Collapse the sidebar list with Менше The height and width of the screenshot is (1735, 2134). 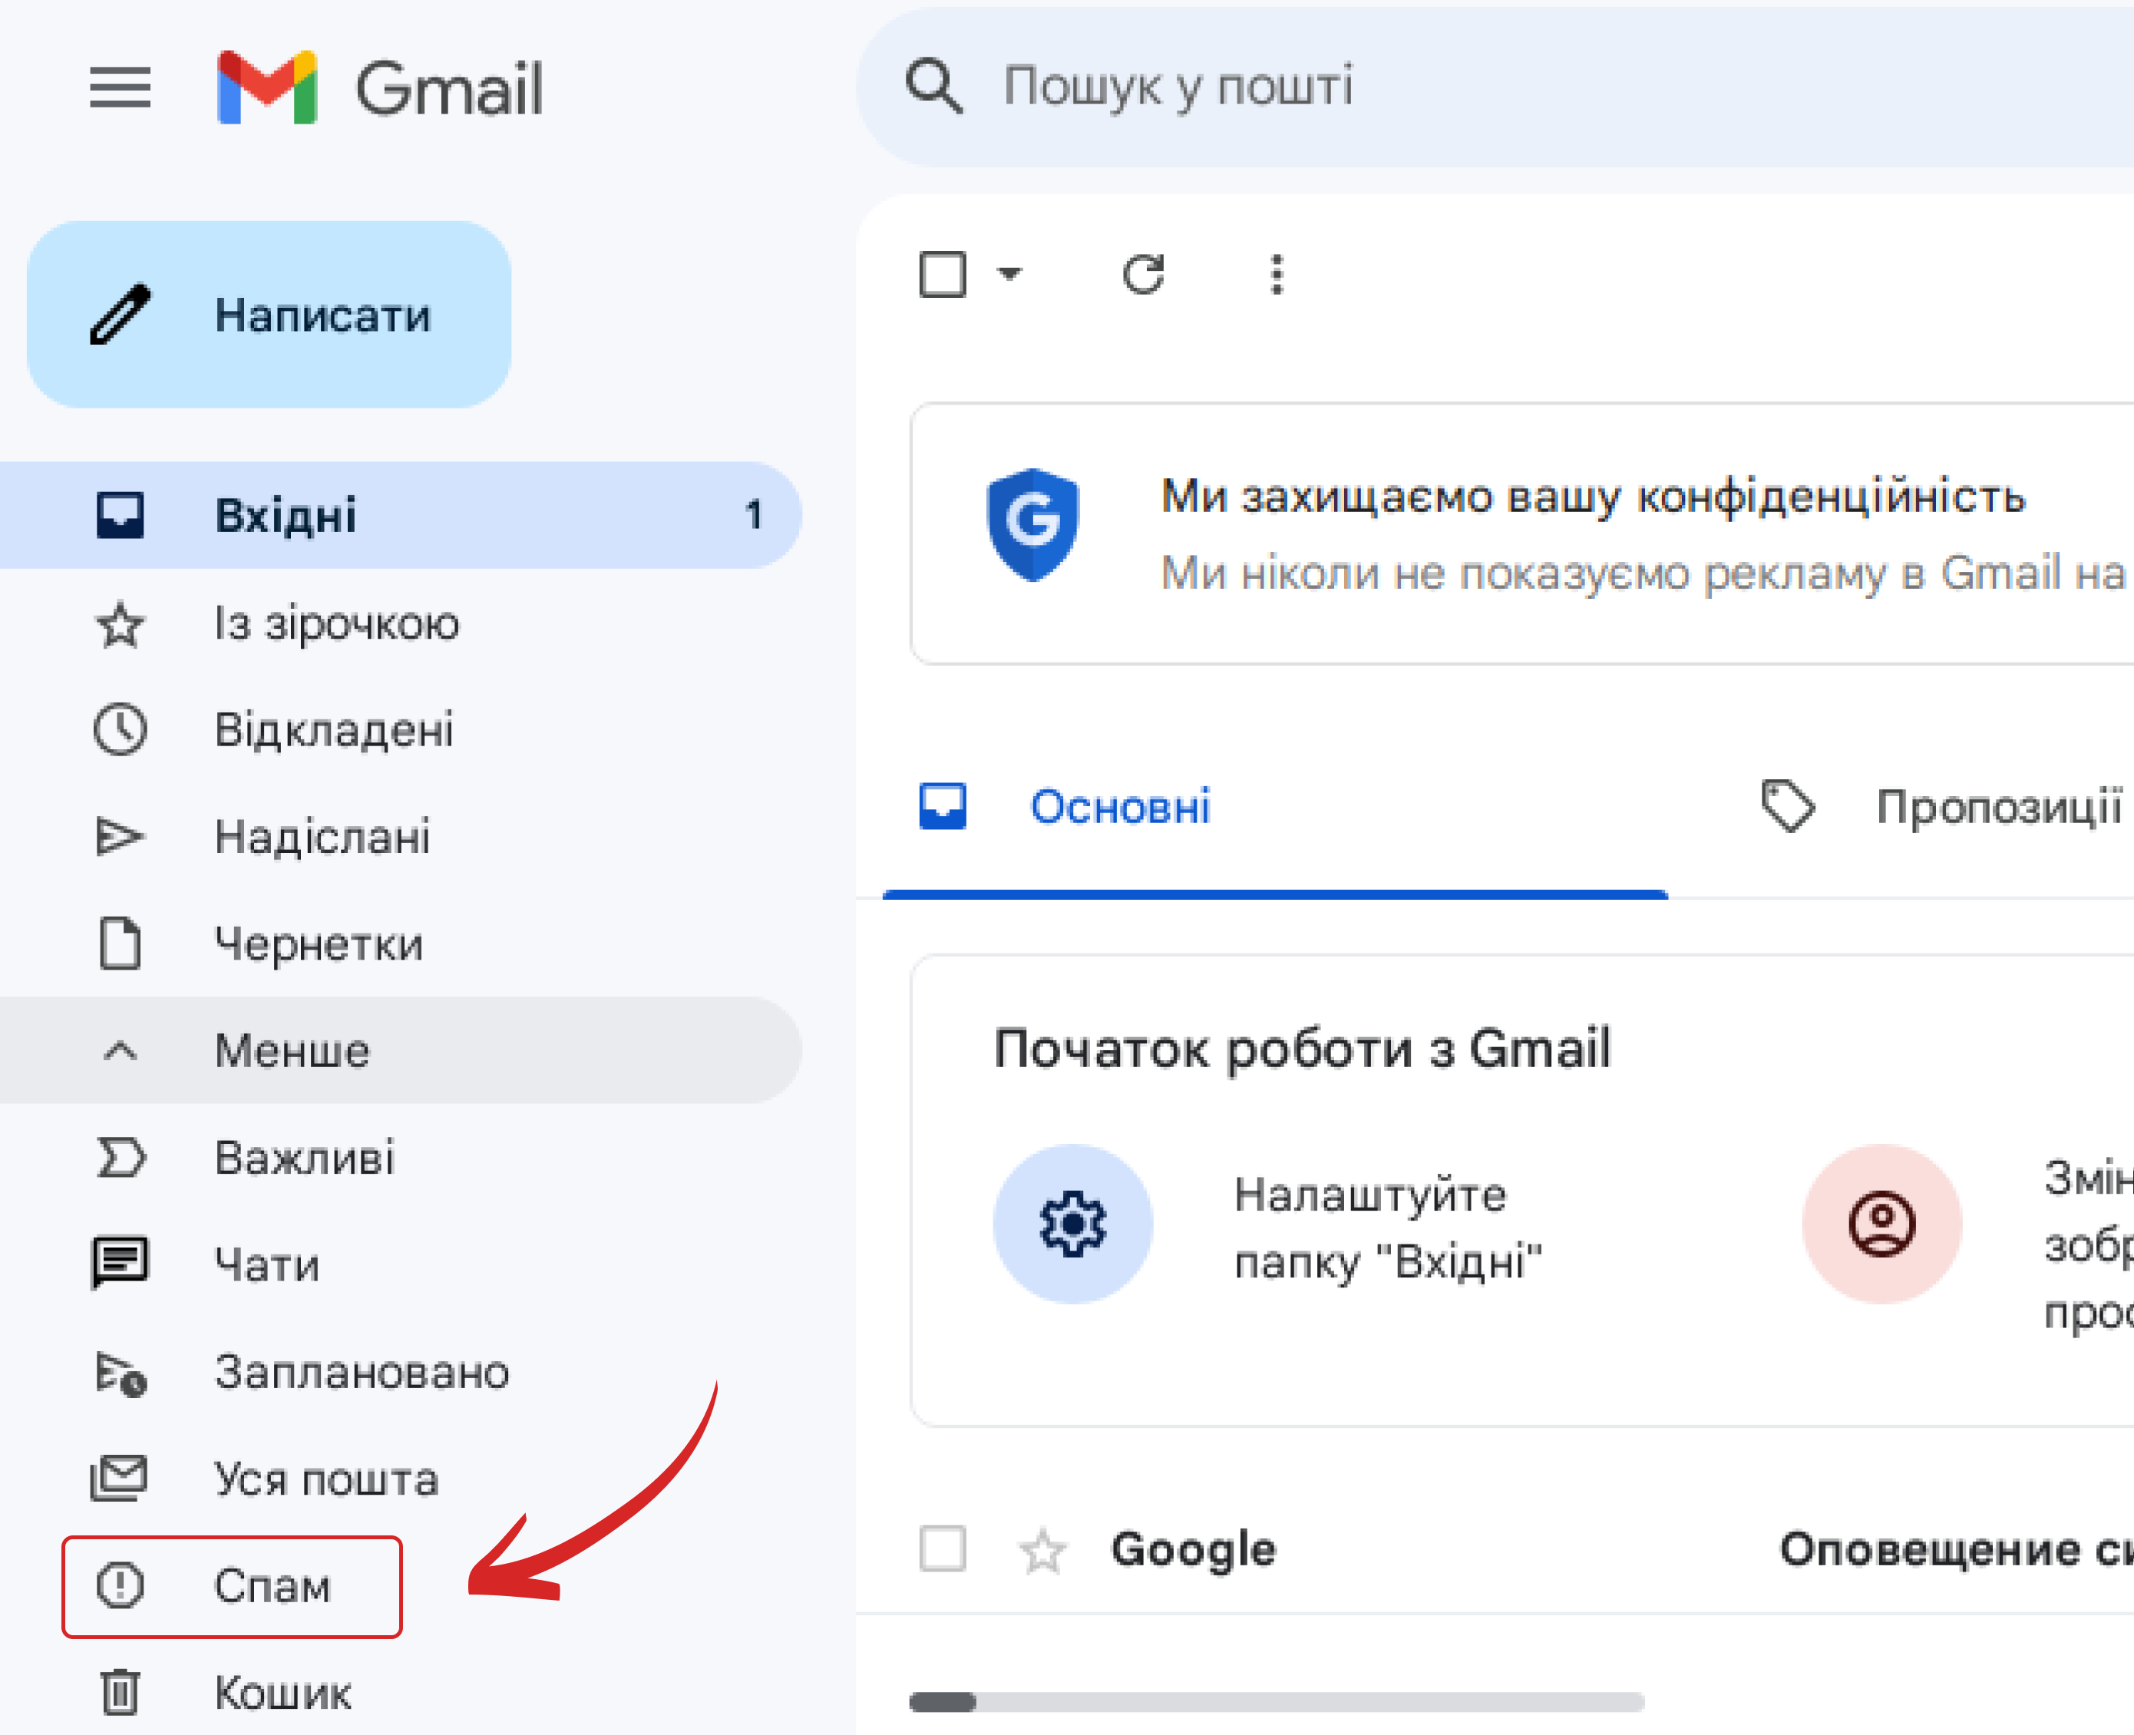291,1050
